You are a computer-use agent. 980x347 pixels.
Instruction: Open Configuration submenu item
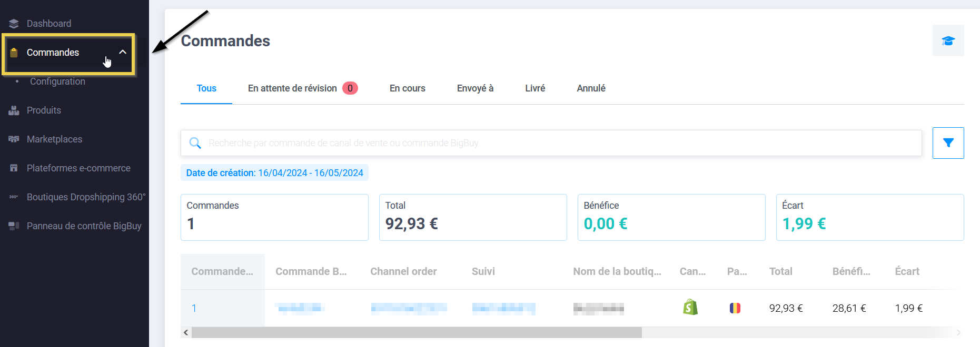tap(57, 81)
